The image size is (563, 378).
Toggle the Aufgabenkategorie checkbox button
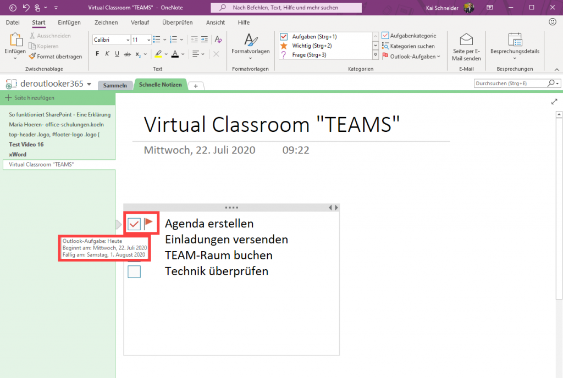coord(409,36)
